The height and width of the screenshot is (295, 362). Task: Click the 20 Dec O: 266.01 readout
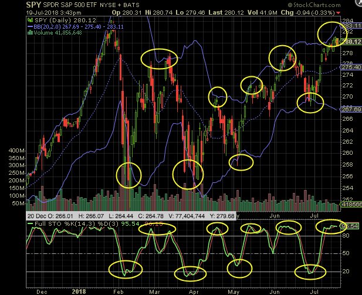[50, 216]
